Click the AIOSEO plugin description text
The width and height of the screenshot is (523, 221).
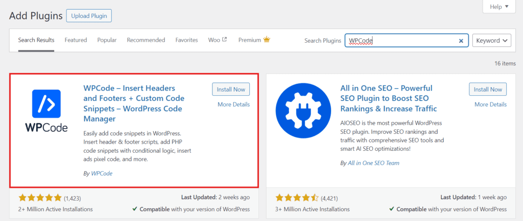coord(392,136)
